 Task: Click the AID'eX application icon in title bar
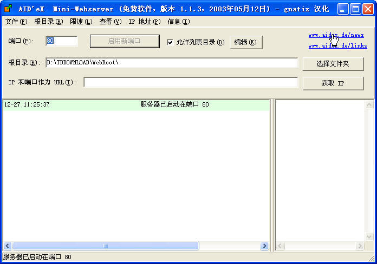pyautogui.click(x=8, y=9)
